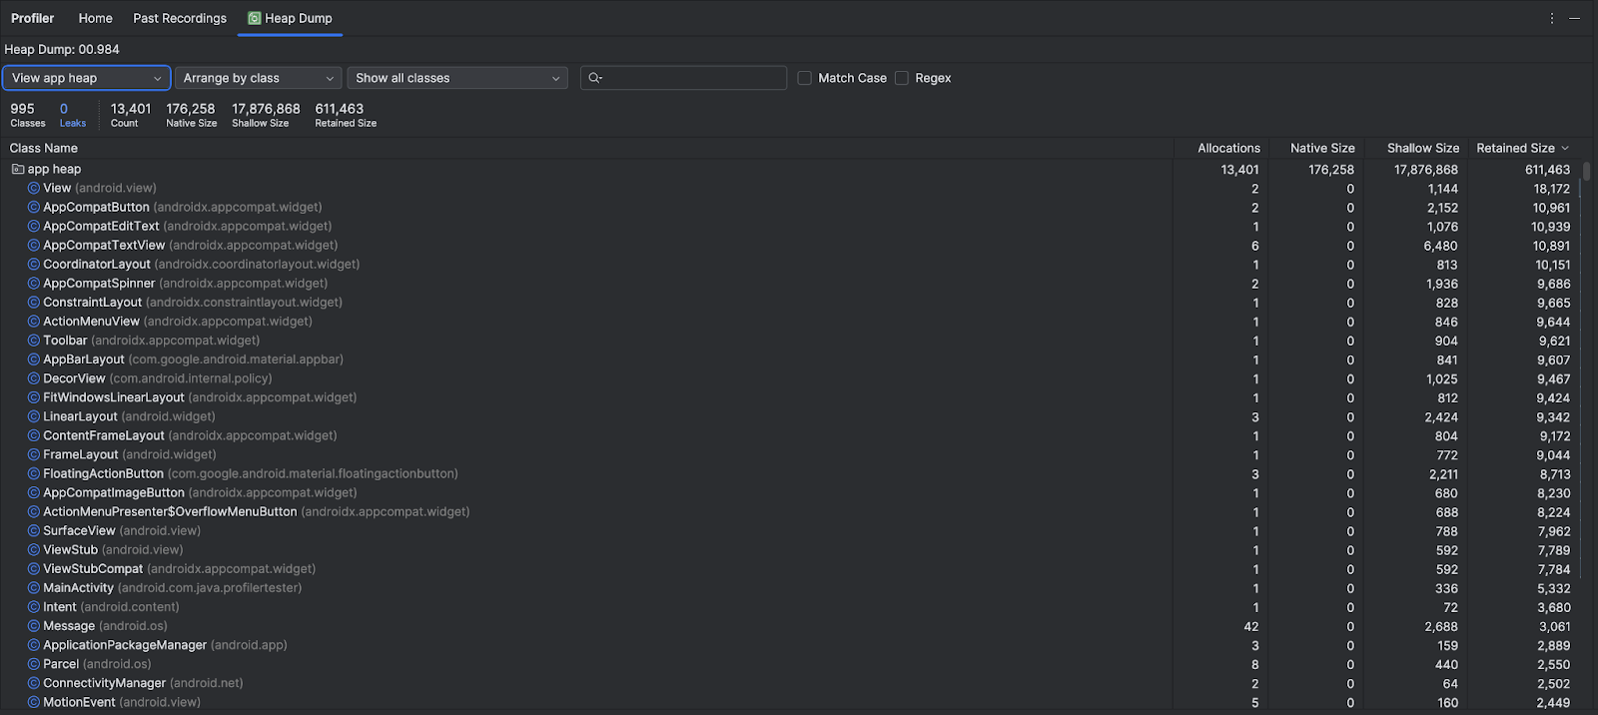Minimize the profiler panel with the dash icon
The image size is (1598, 715).
point(1574,18)
